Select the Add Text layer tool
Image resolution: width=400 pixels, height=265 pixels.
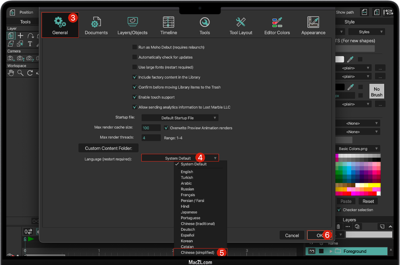pos(30,44)
